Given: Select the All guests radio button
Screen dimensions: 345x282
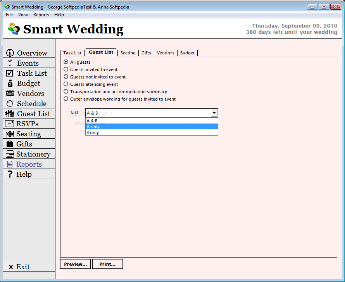Looking at the screenshot, I should click(66, 62).
